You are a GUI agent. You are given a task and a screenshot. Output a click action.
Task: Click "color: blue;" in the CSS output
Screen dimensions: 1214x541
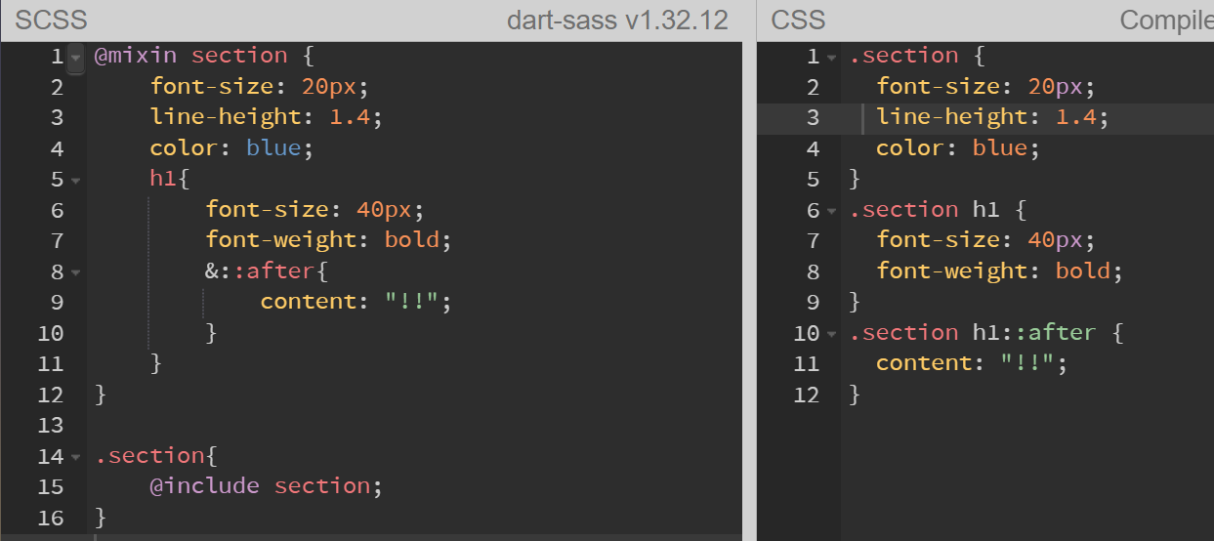point(958,148)
